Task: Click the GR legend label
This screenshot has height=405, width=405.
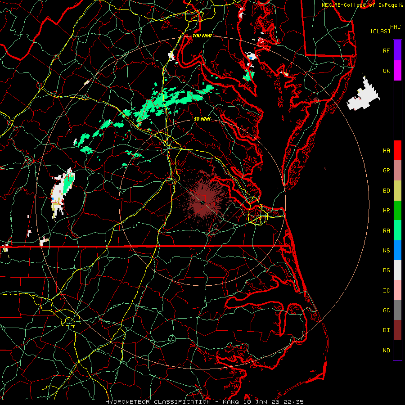Action: tap(386, 171)
